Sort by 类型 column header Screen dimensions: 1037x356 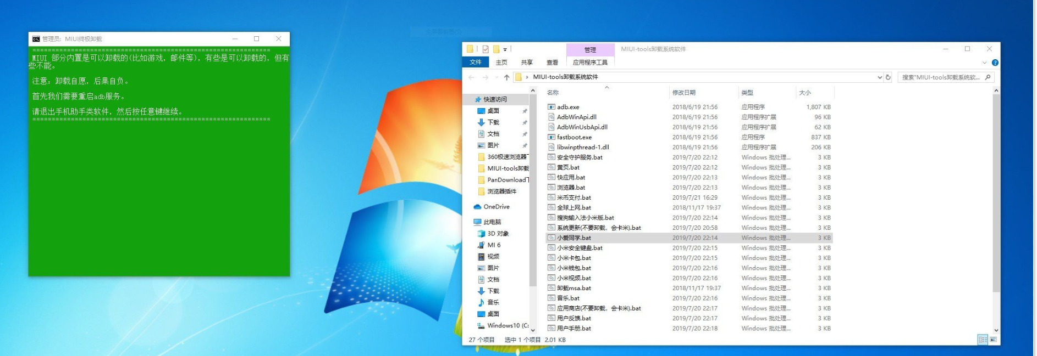click(747, 93)
